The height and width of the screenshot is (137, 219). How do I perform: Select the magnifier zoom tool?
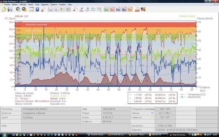pos(76,9)
